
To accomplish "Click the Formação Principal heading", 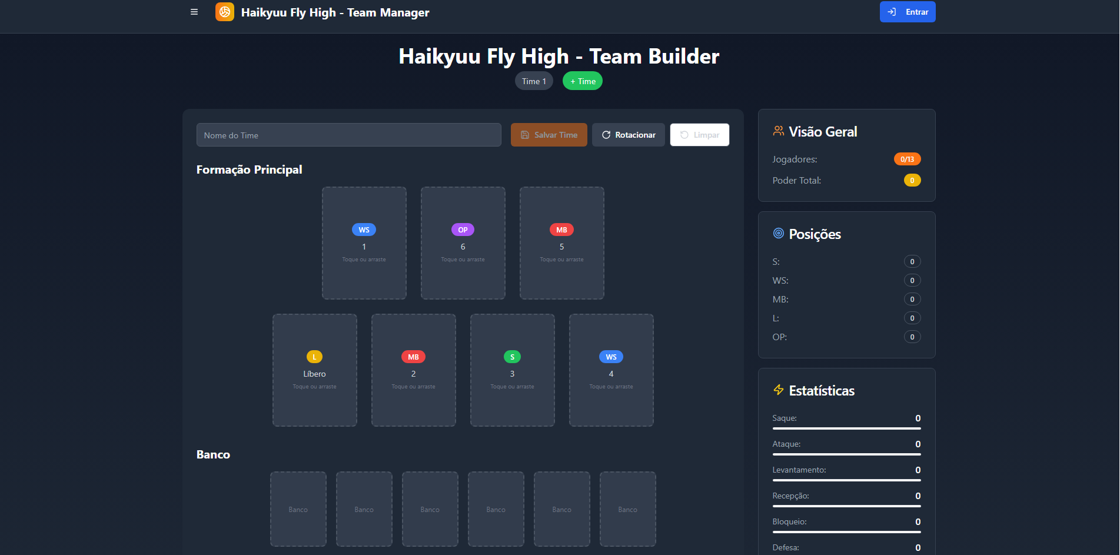I will 250,170.
